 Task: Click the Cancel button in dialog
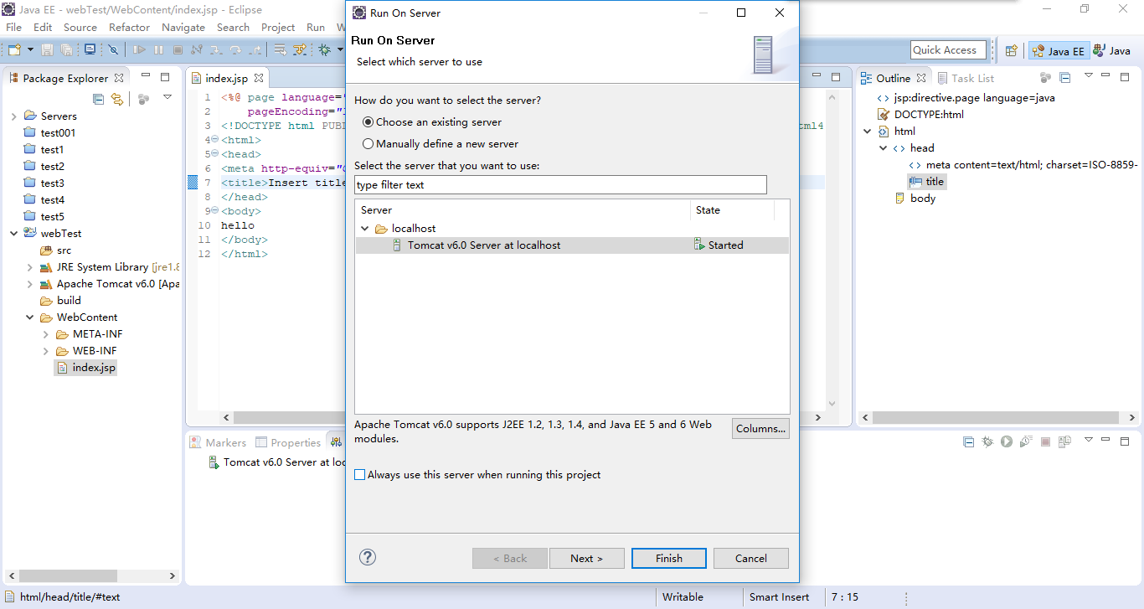751,558
